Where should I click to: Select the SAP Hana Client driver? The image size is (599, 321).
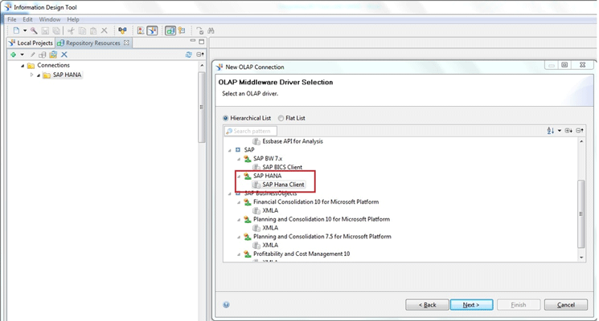click(x=283, y=185)
